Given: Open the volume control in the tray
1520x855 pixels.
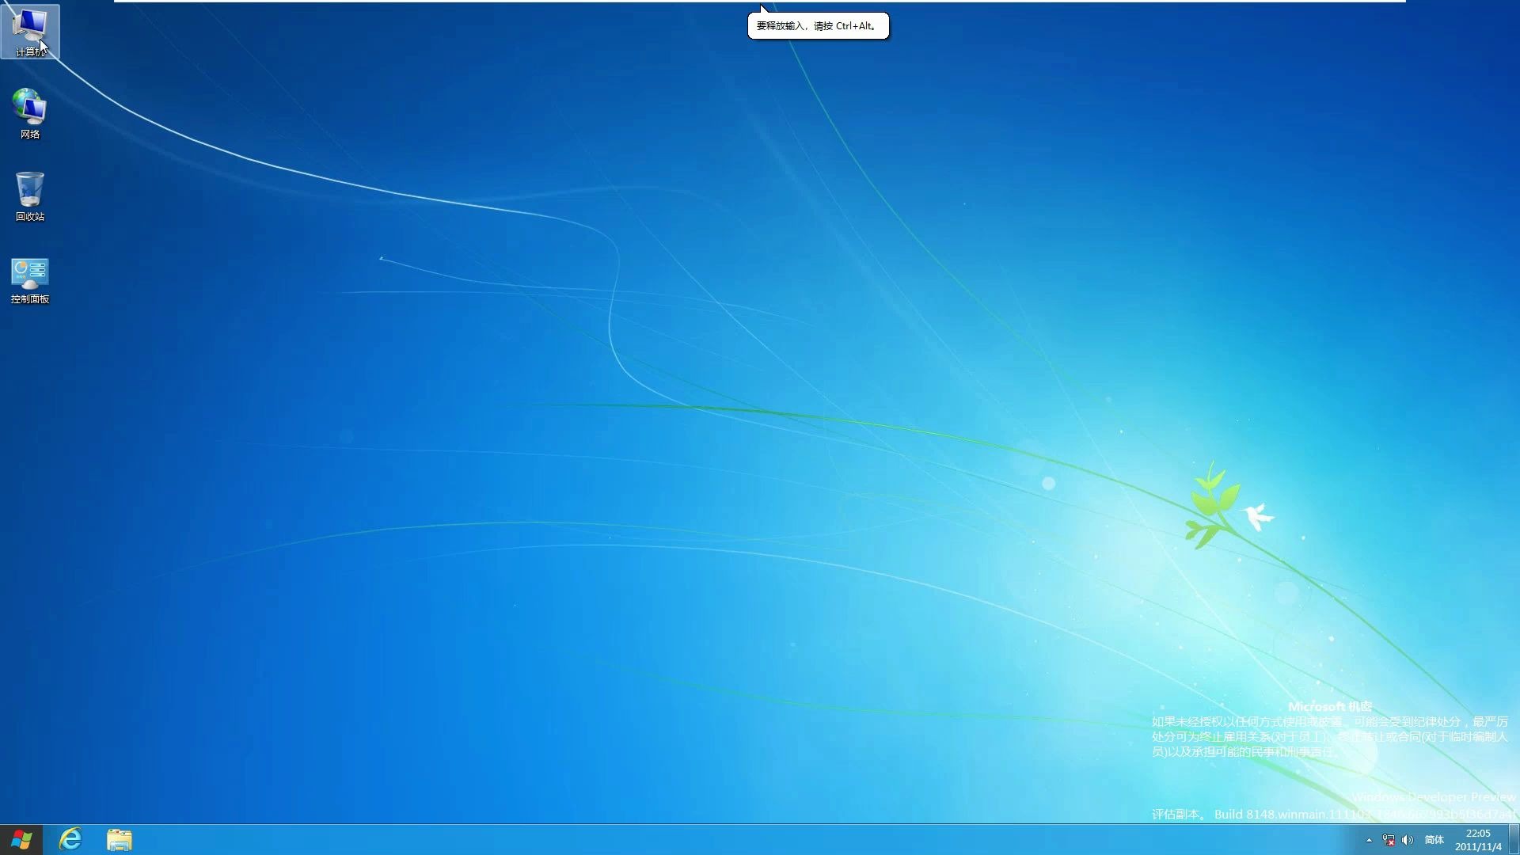Looking at the screenshot, I should tap(1408, 840).
